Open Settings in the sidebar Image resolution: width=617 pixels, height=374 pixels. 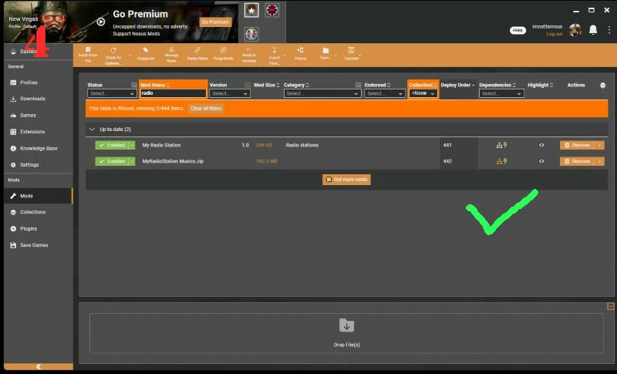(x=39, y=165)
